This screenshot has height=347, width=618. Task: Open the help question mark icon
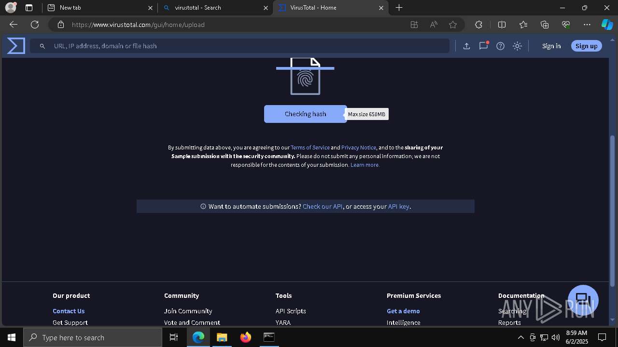tap(500, 46)
